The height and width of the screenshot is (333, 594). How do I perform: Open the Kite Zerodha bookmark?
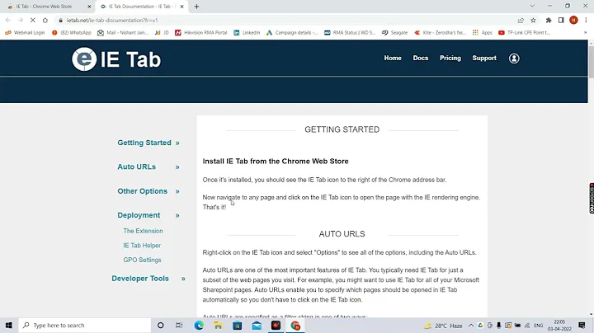pos(441,32)
